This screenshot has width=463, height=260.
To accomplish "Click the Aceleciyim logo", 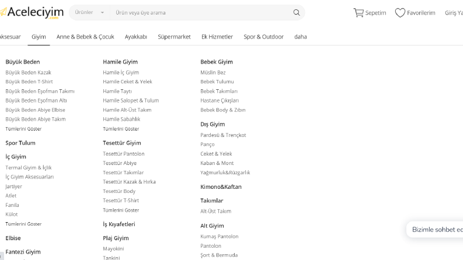I will click(x=32, y=13).
